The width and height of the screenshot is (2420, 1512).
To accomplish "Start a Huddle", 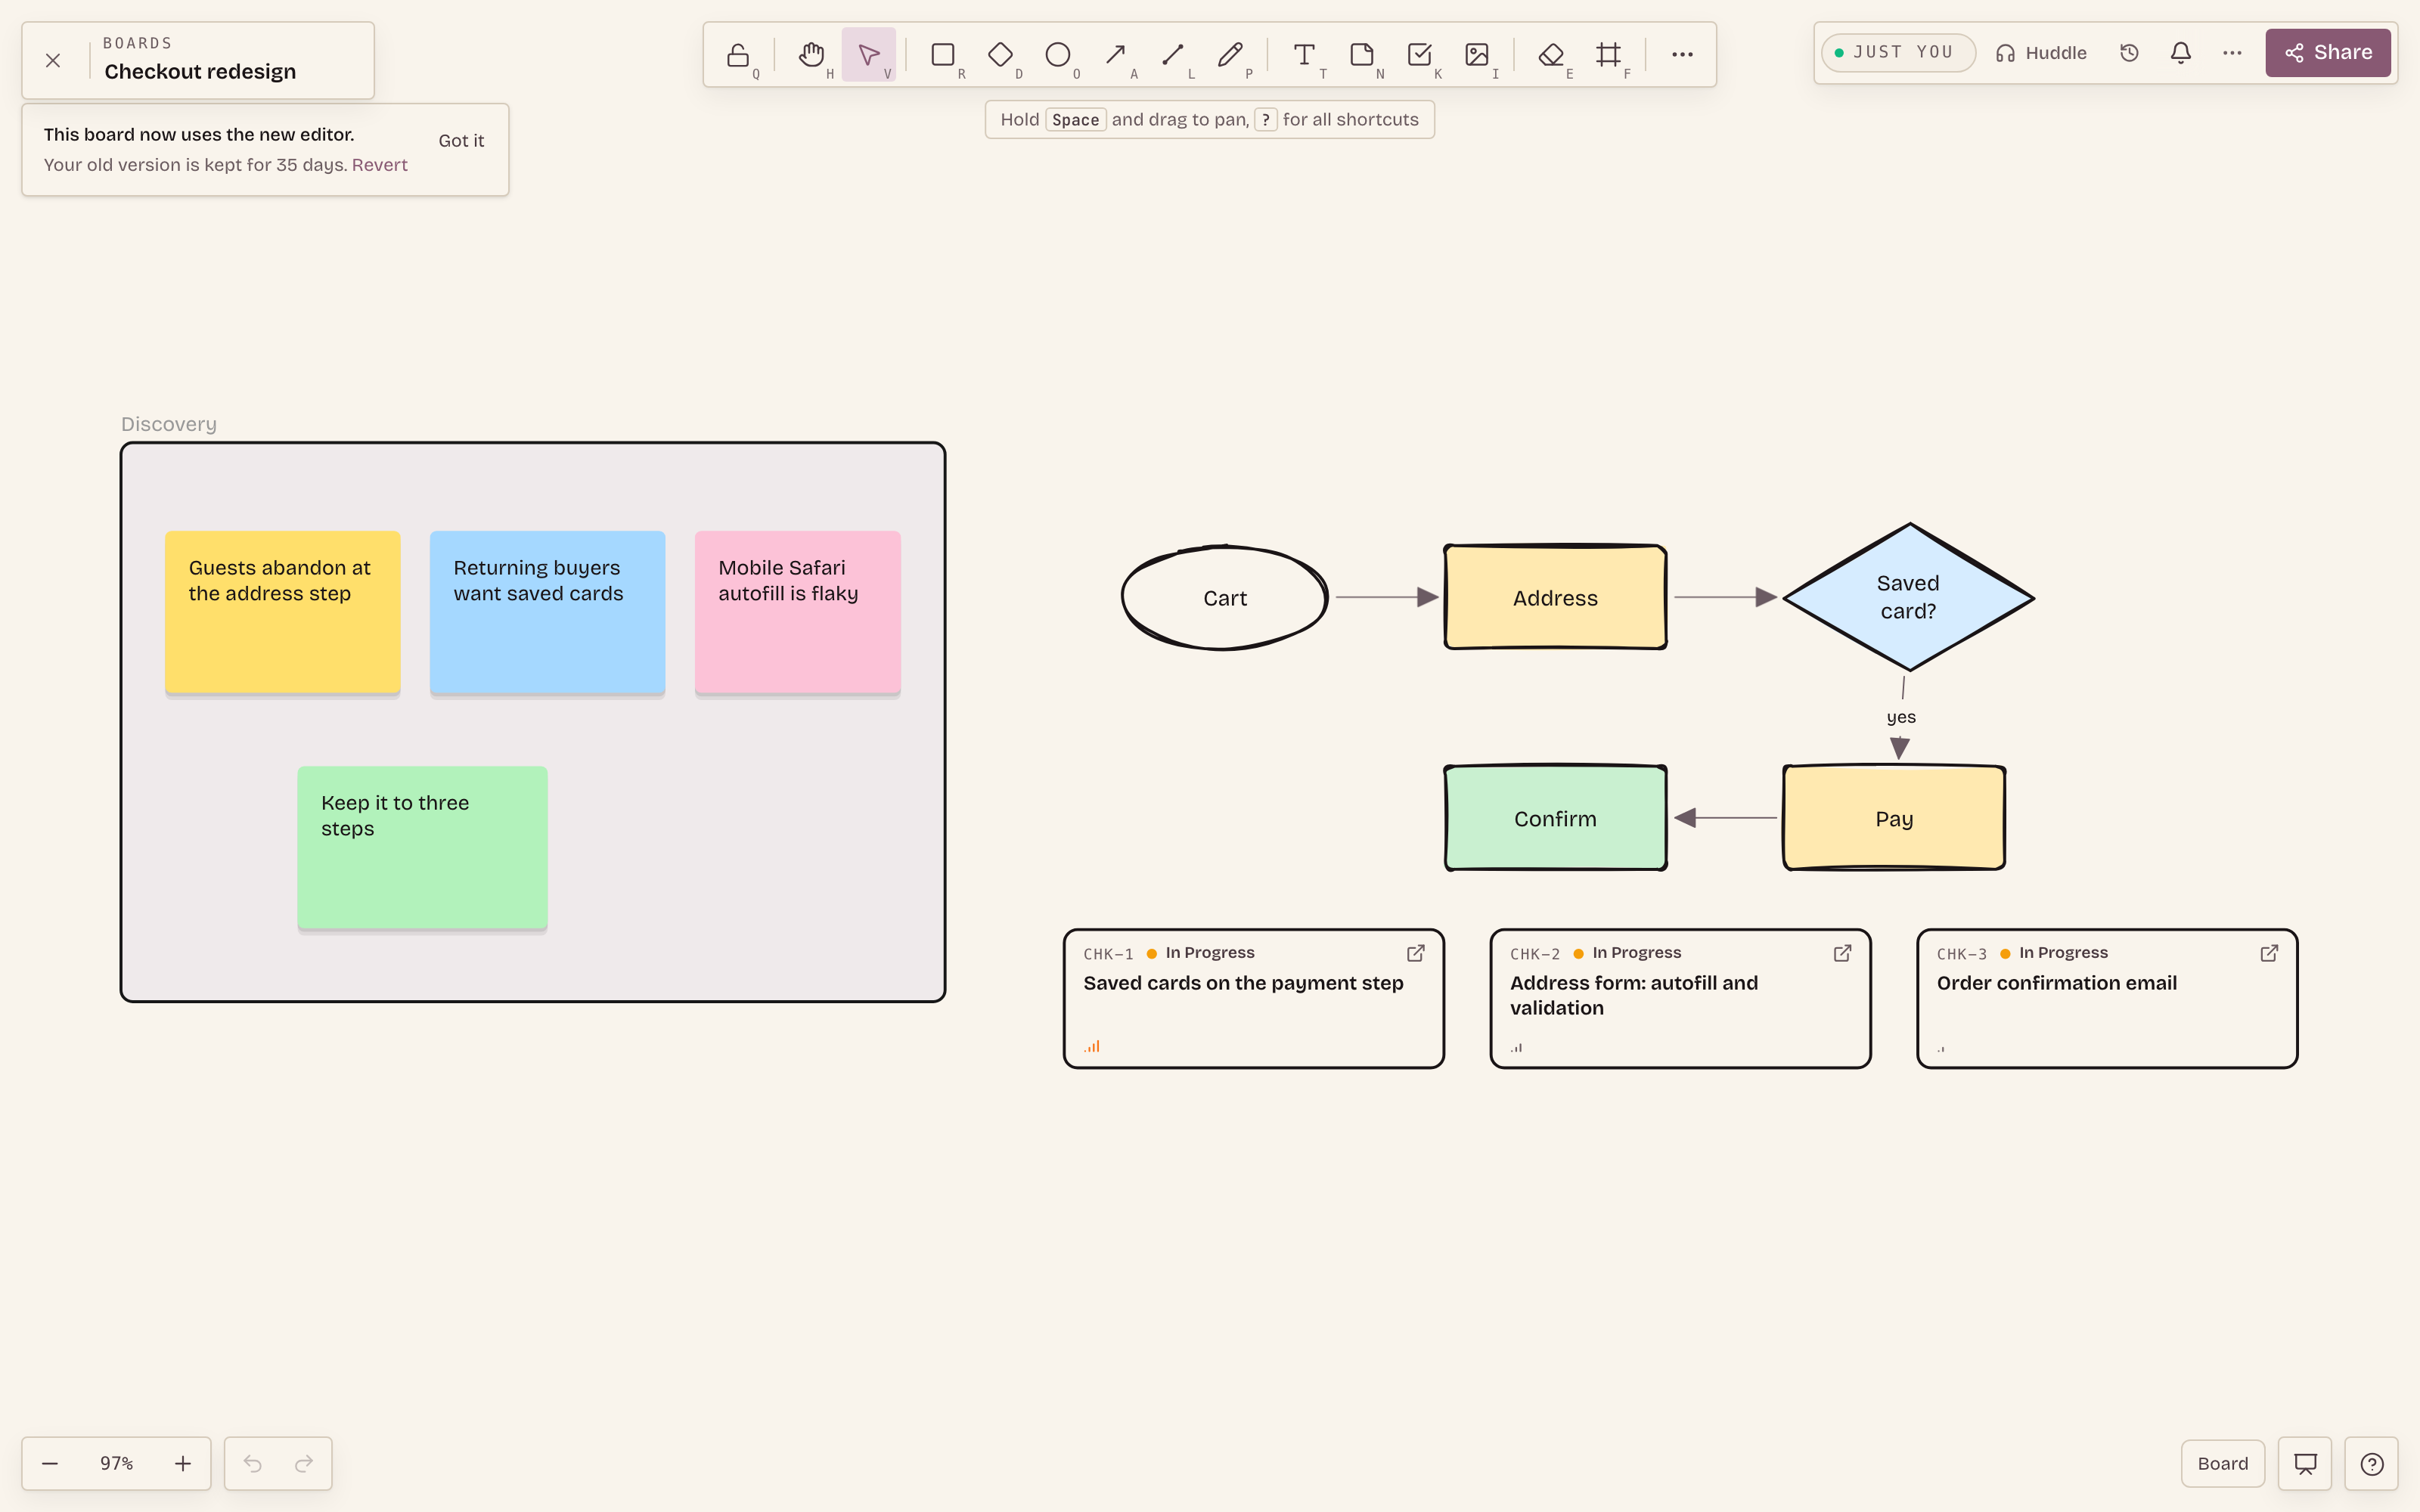I will point(2041,53).
